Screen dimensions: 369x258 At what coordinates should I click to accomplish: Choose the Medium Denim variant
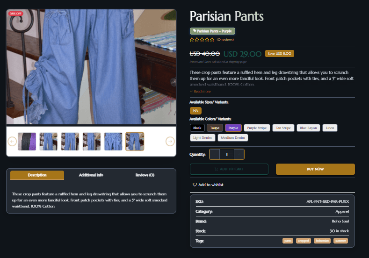point(233,137)
